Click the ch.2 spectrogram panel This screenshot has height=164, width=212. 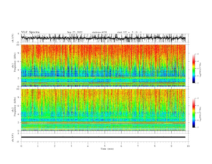point(103,110)
